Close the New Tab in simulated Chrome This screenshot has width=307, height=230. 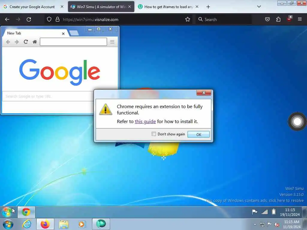point(63,34)
